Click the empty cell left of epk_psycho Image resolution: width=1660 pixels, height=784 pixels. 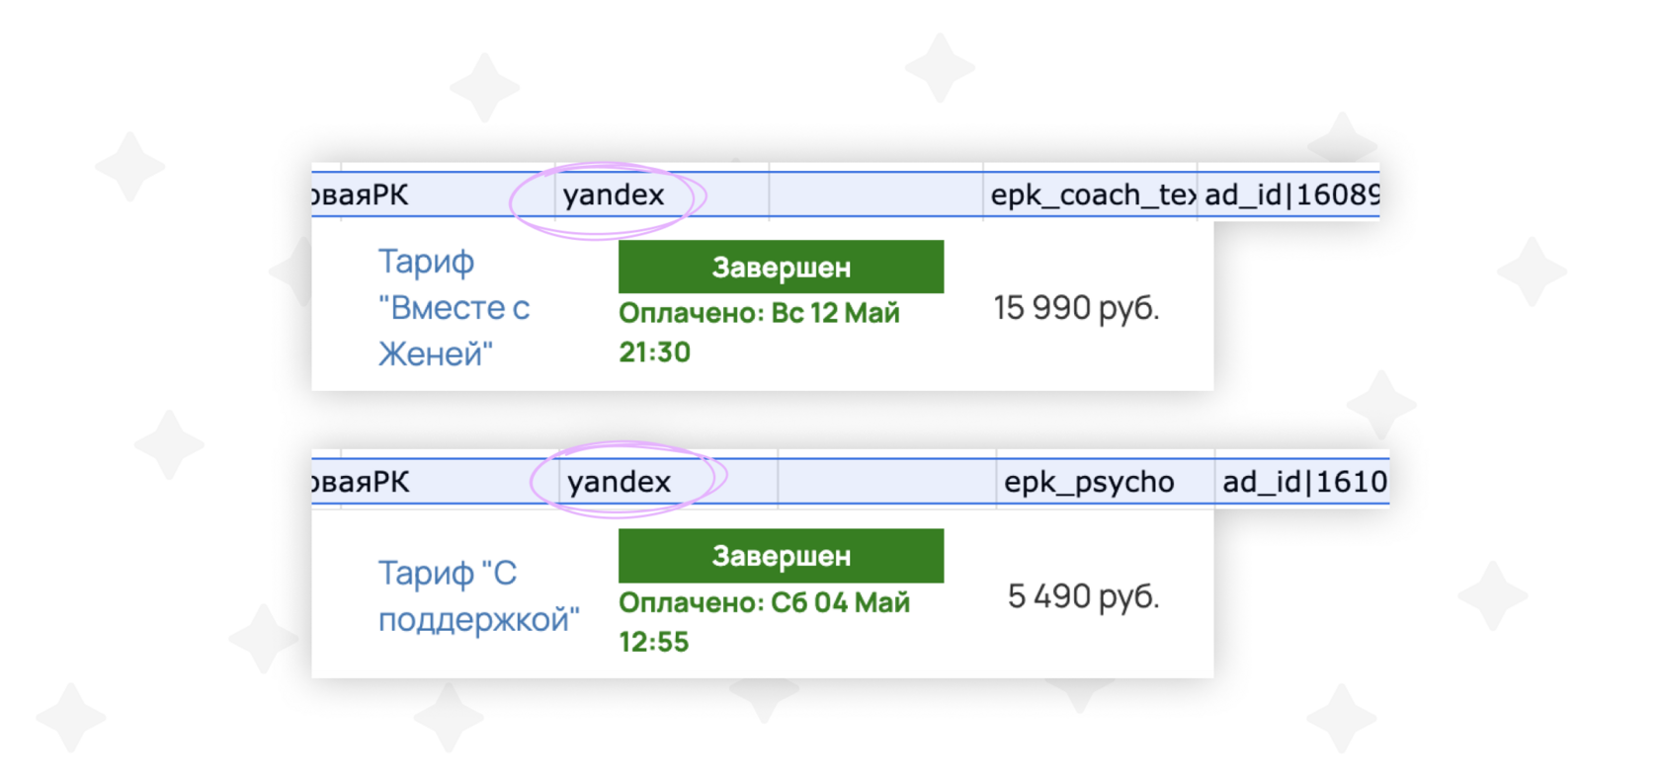(x=886, y=483)
